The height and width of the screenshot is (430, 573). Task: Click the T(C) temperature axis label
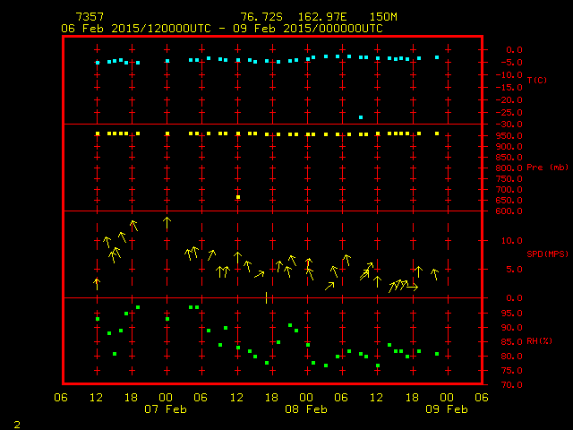(x=536, y=80)
